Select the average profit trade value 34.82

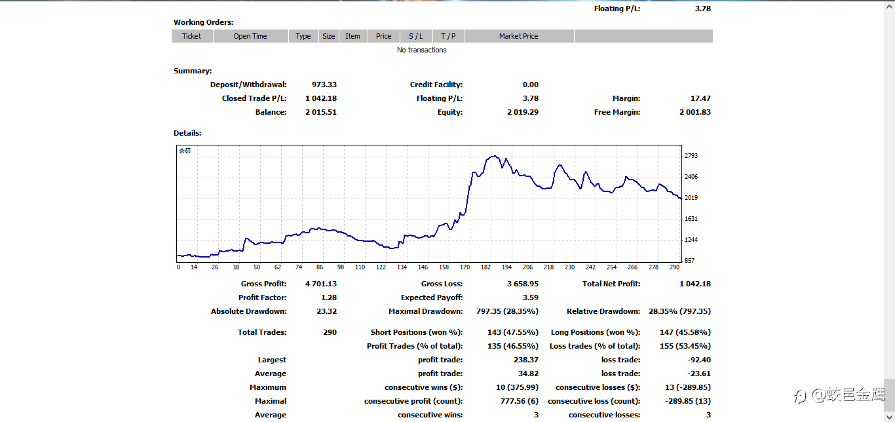pyautogui.click(x=528, y=374)
